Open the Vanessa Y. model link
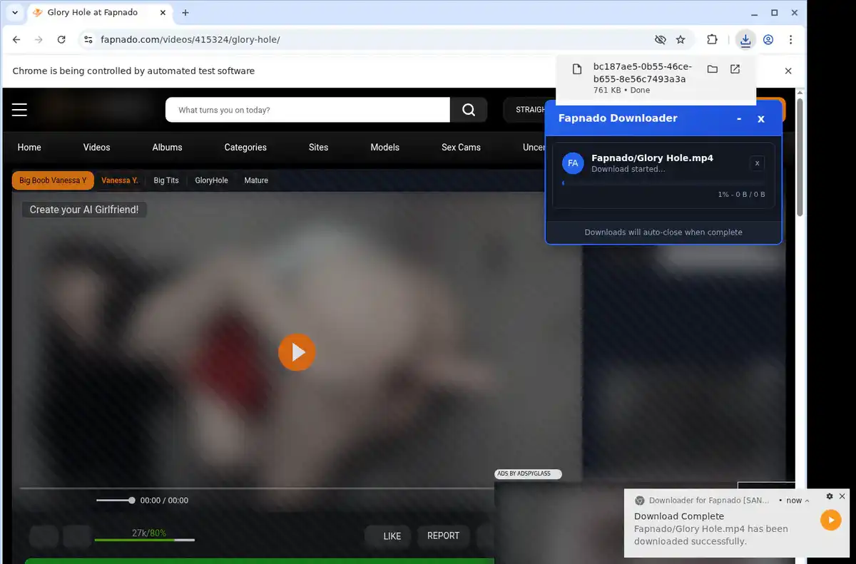Screen dimensions: 856x564 pos(120,180)
